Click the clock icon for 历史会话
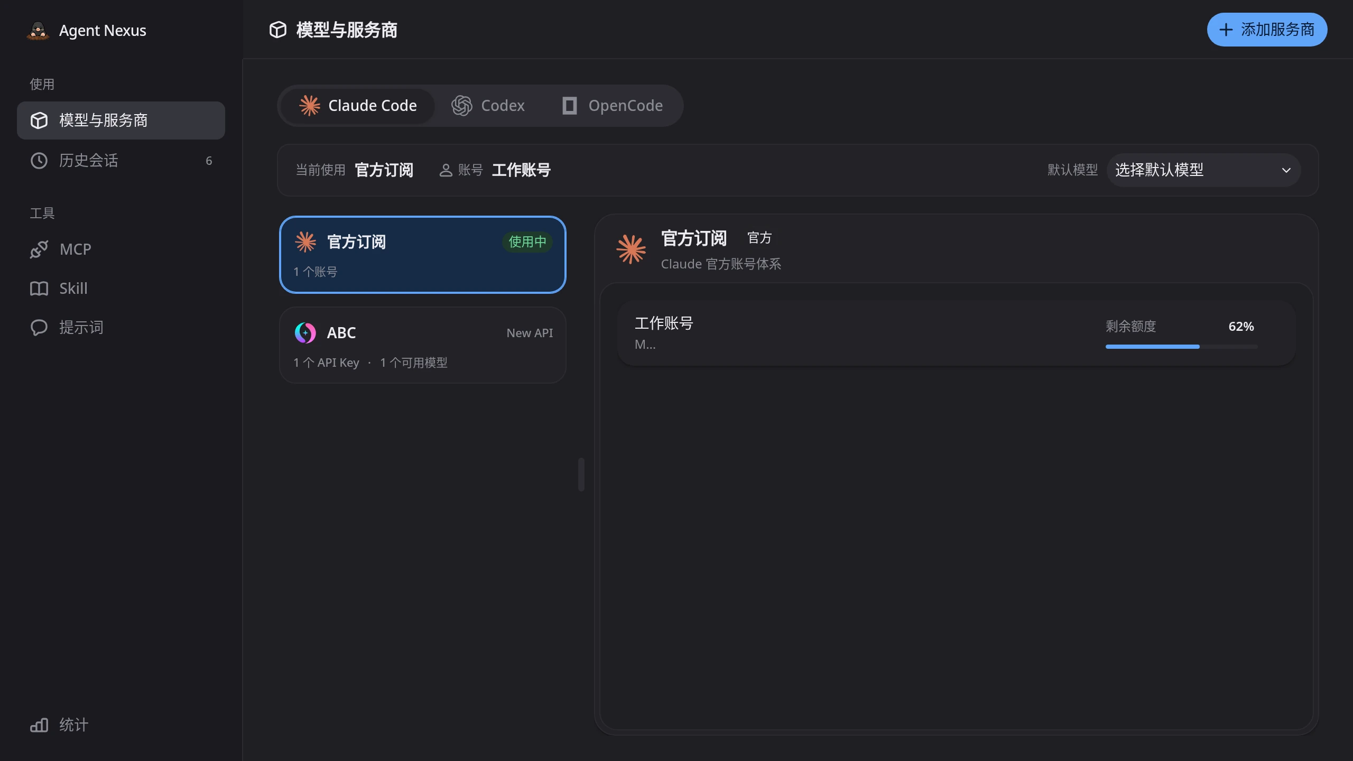The height and width of the screenshot is (761, 1353). 39,161
